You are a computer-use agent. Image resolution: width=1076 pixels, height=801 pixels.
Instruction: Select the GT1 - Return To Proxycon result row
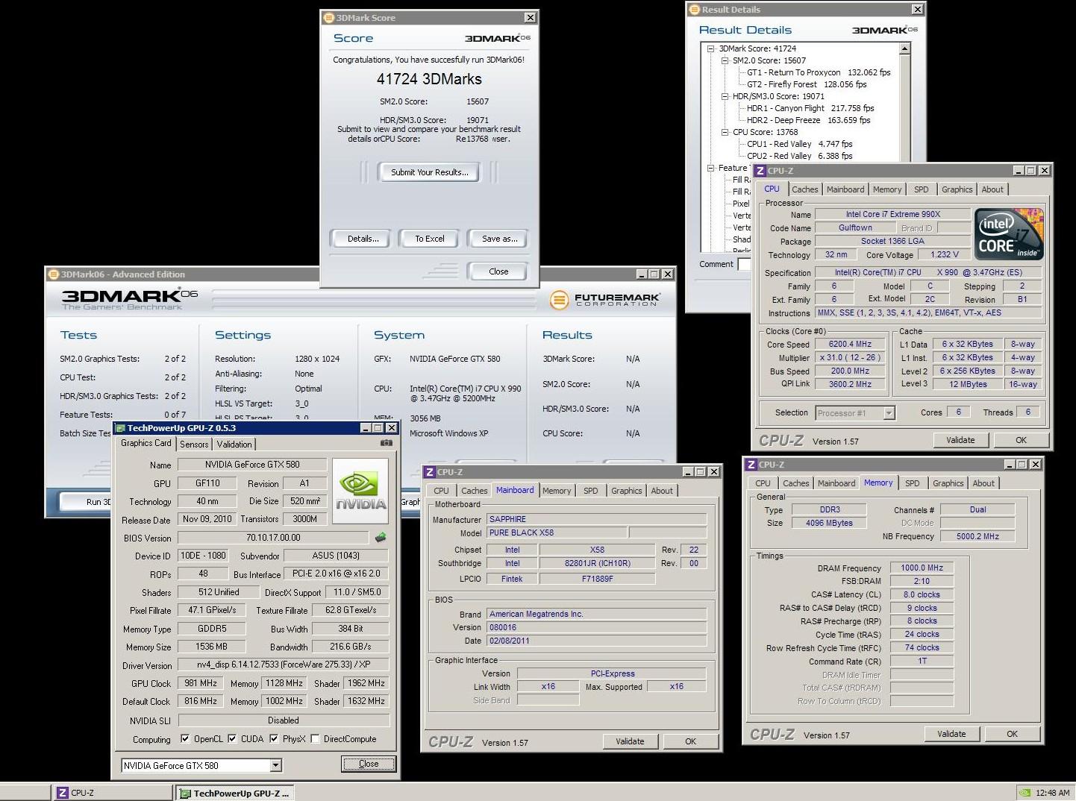[x=819, y=72]
